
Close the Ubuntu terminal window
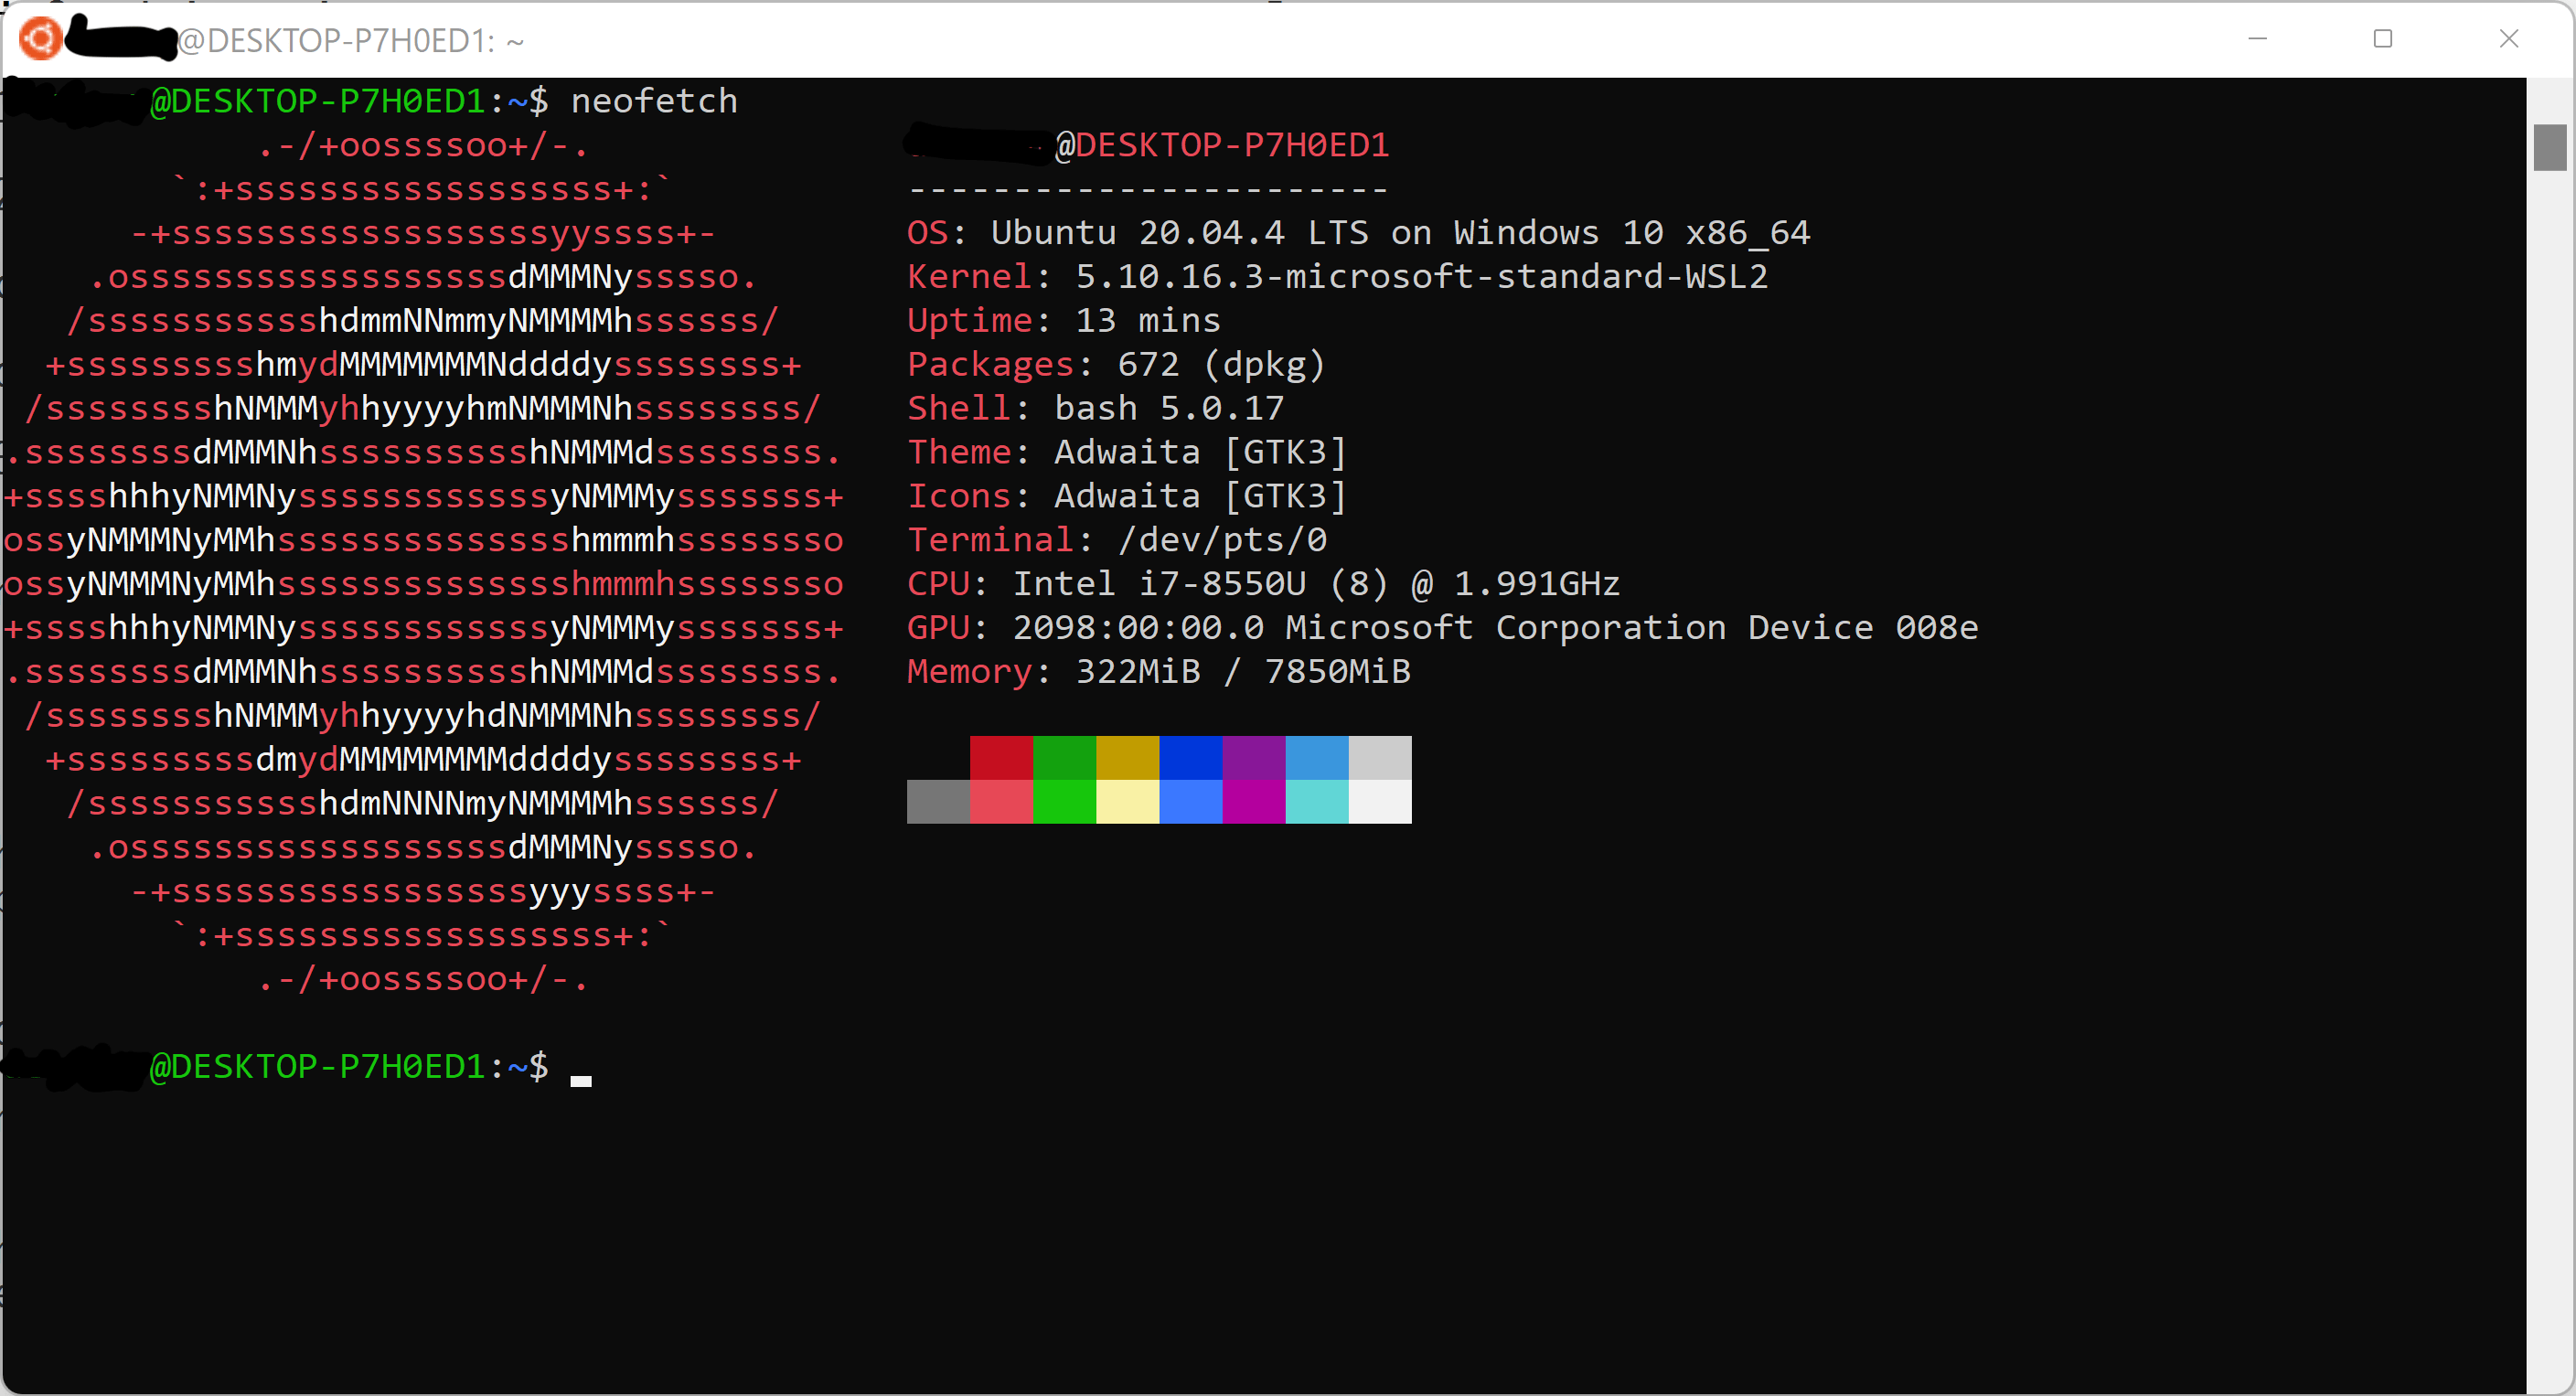pos(2509,39)
